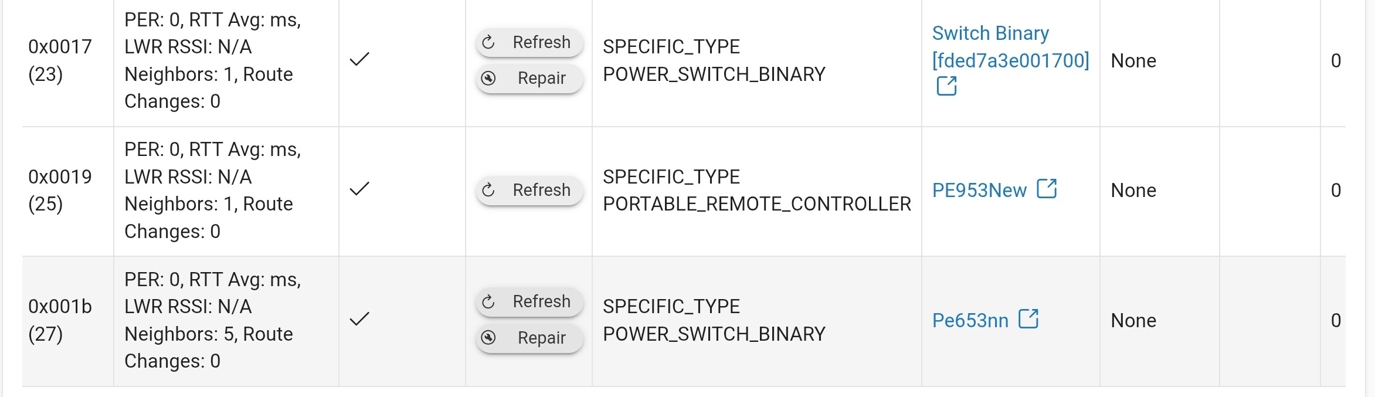Click the checkmark in node 0x0017 row
Viewport: 1375px width, 397px height.
pyautogui.click(x=359, y=59)
